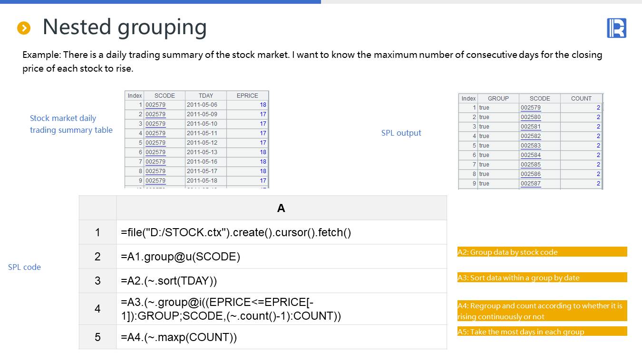Select the A2.(~.sort(TDAY)) code cell

(281, 281)
